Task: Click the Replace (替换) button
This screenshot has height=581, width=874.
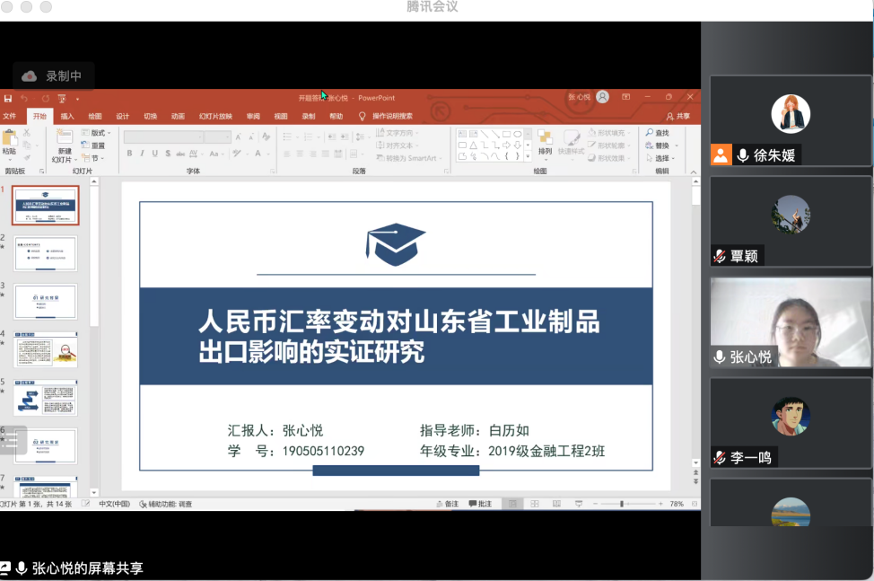Action: point(661,145)
